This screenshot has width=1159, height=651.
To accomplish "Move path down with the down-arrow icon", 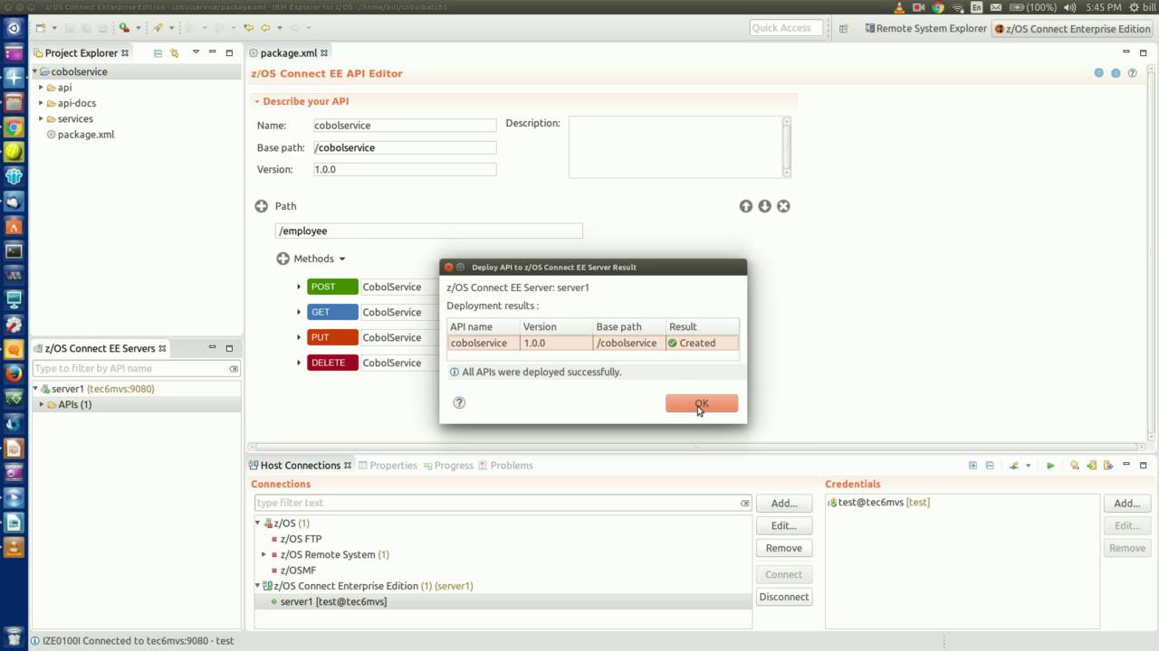I will click(x=765, y=206).
